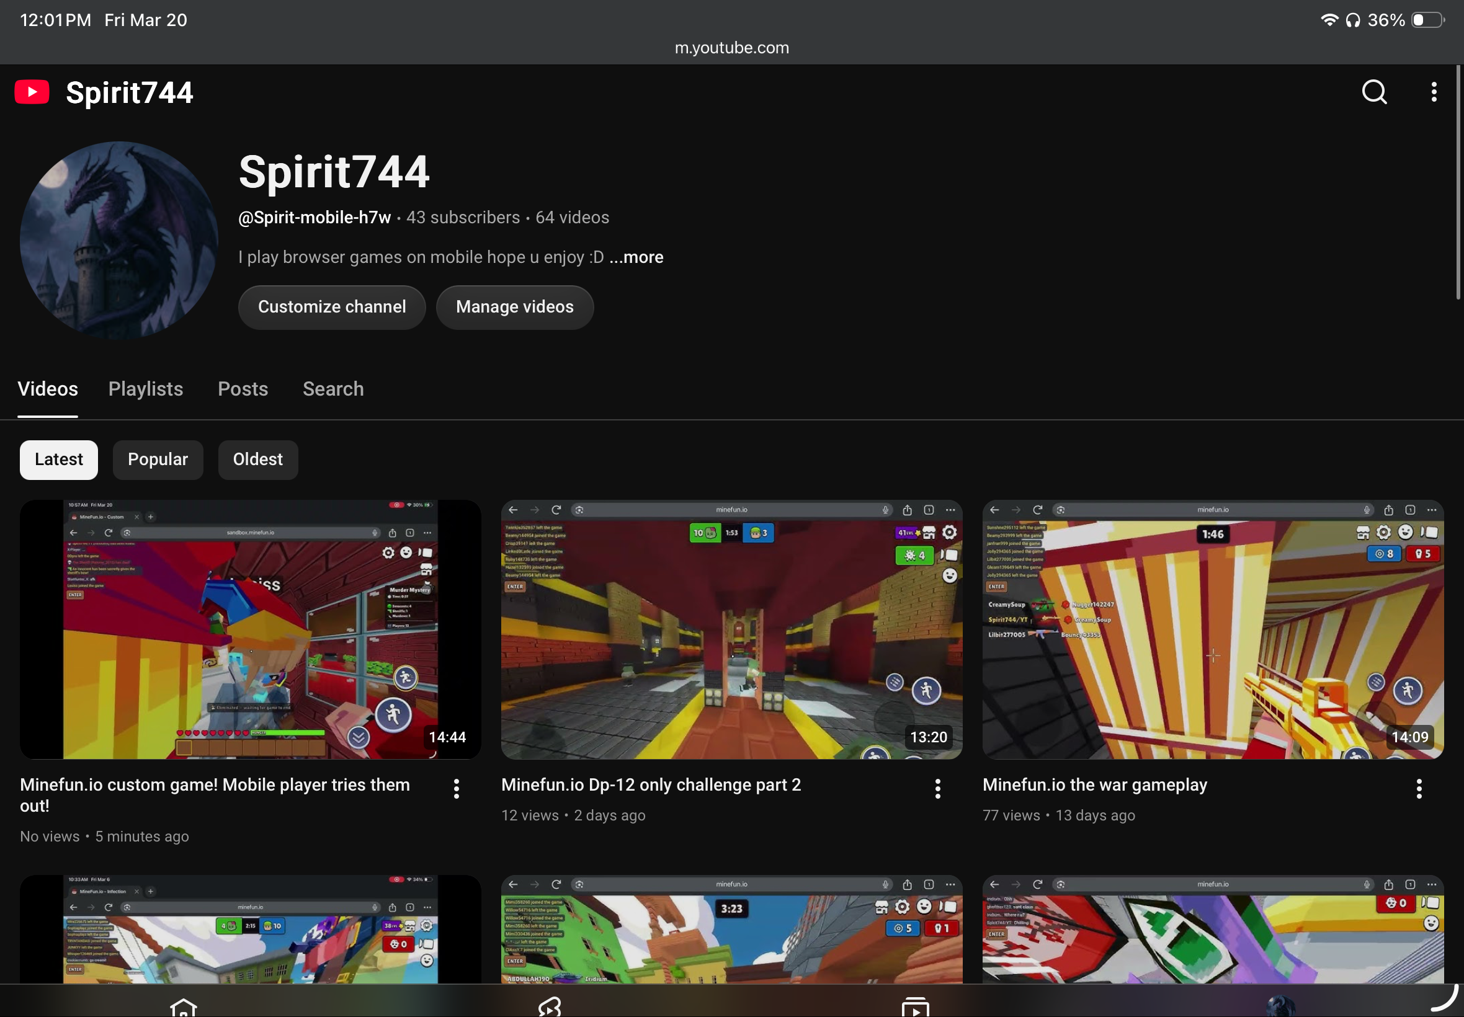Tap the Shorts icon in the bottom bar

550,1007
